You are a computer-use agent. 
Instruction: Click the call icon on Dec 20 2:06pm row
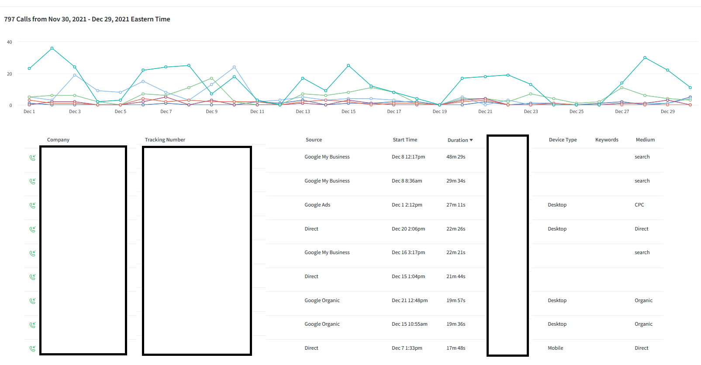[x=32, y=229]
